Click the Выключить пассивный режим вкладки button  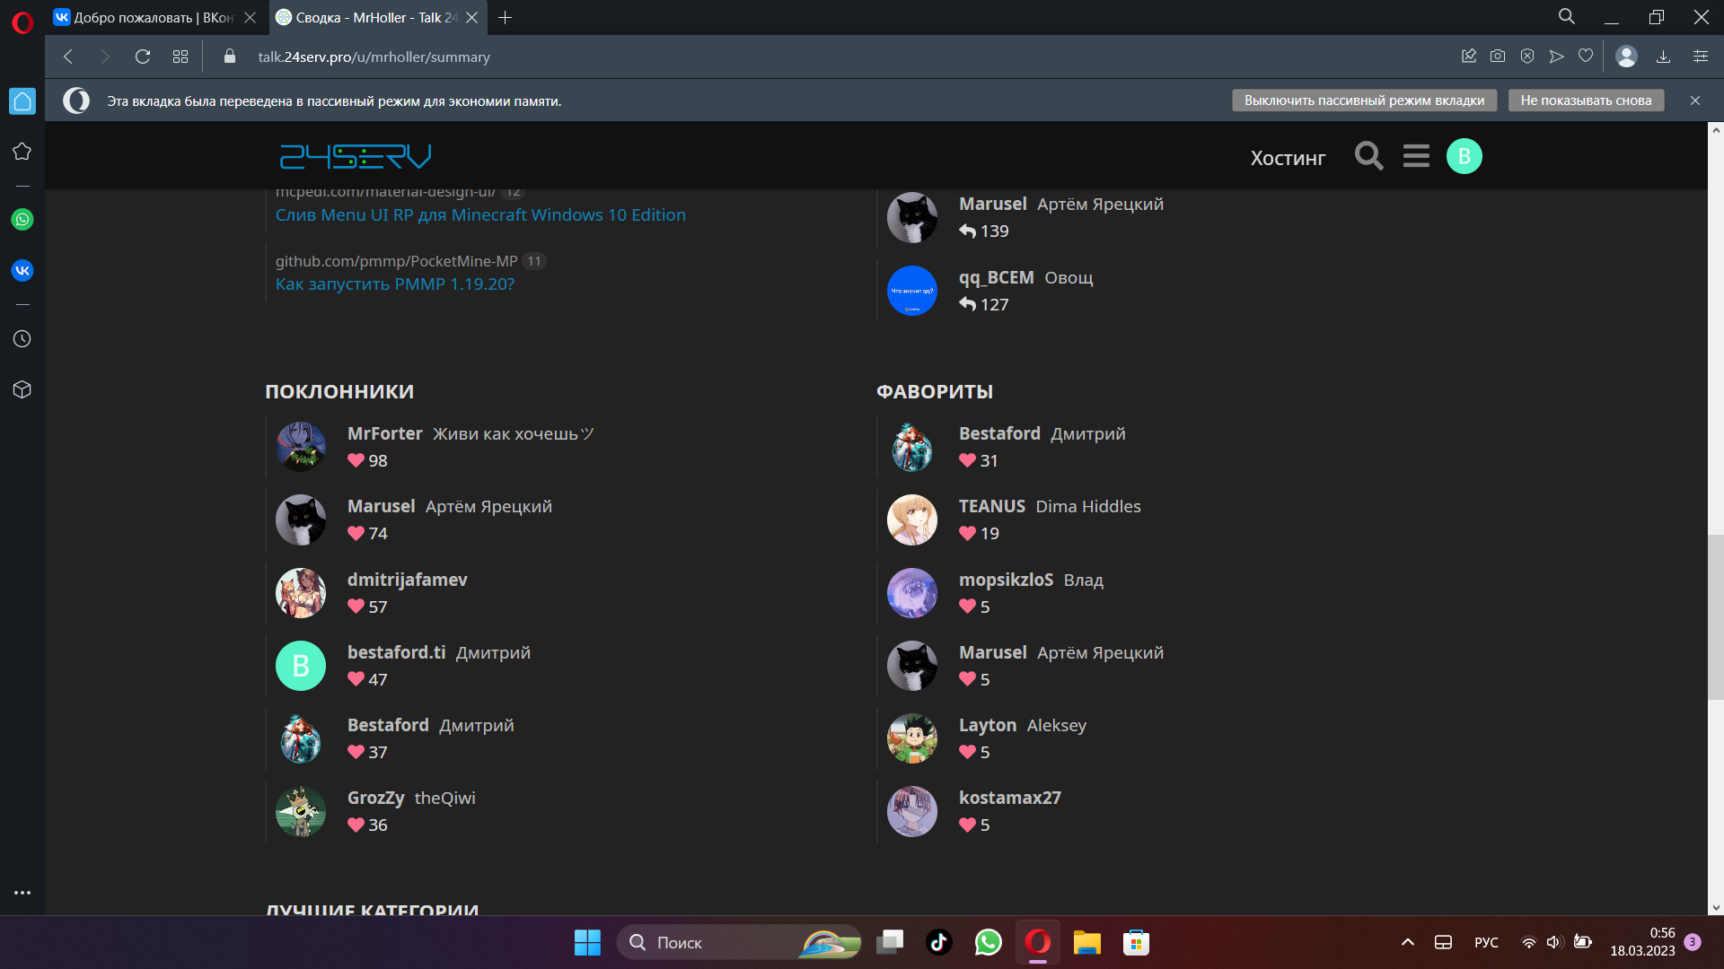(x=1363, y=100)
